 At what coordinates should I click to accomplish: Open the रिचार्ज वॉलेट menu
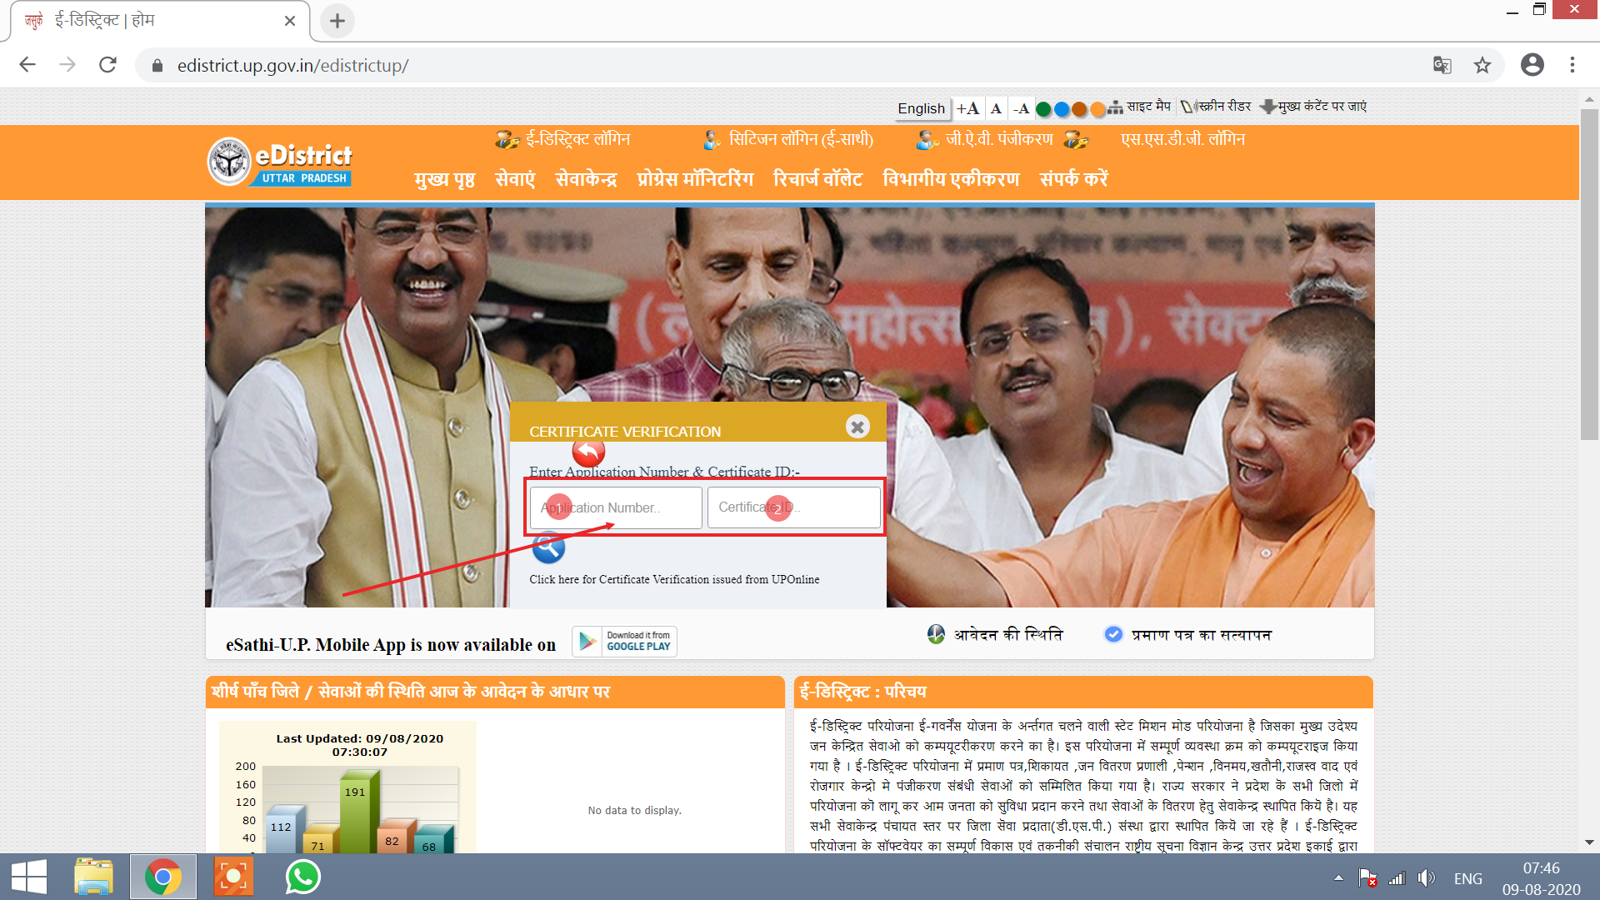pyautogui.click(x=817, y=179)
